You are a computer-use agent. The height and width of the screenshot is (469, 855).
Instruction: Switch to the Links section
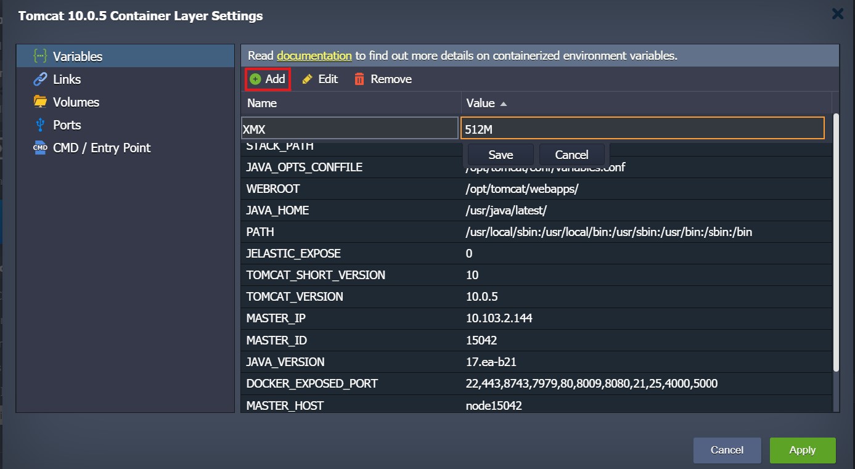point(125,80)
